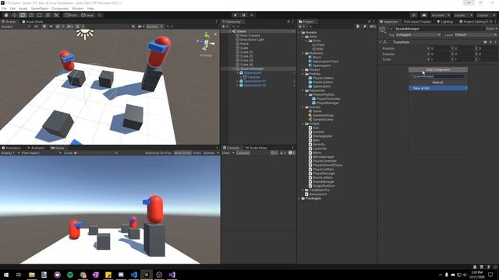Viewport: 499px width, 280px height.
Task: Open the GameObject menu
Action: pyautogui.click(x=40, y=9)
